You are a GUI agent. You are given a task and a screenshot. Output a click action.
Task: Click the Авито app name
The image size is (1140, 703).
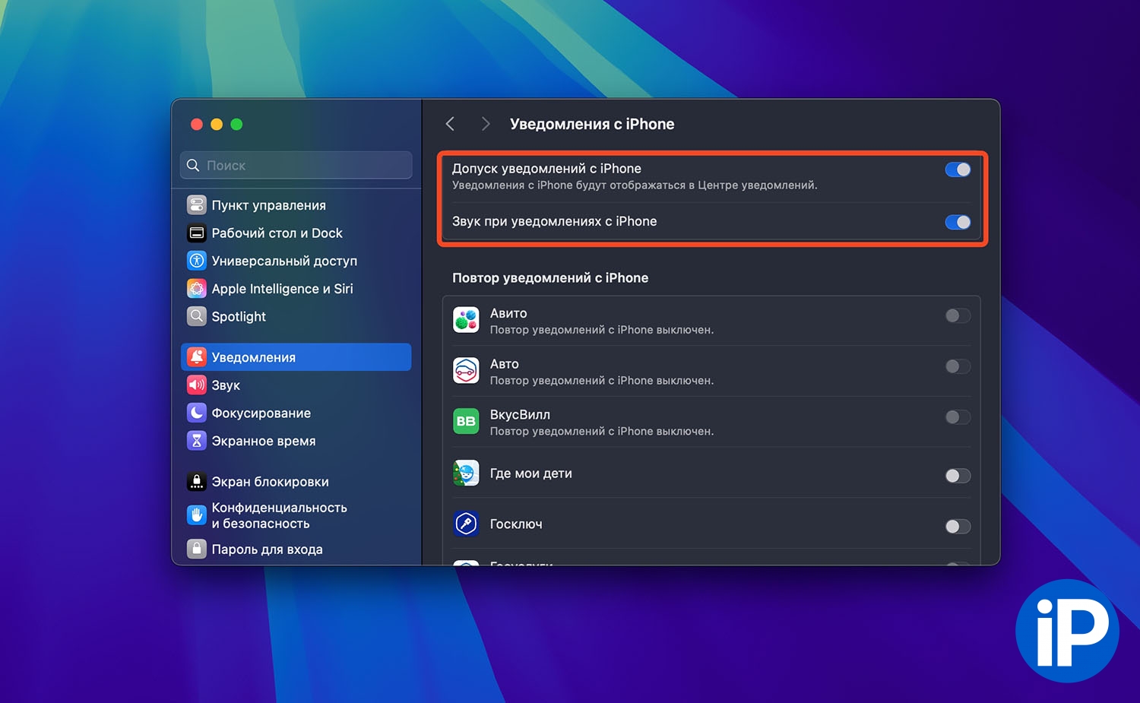click(x=508, y=313)
